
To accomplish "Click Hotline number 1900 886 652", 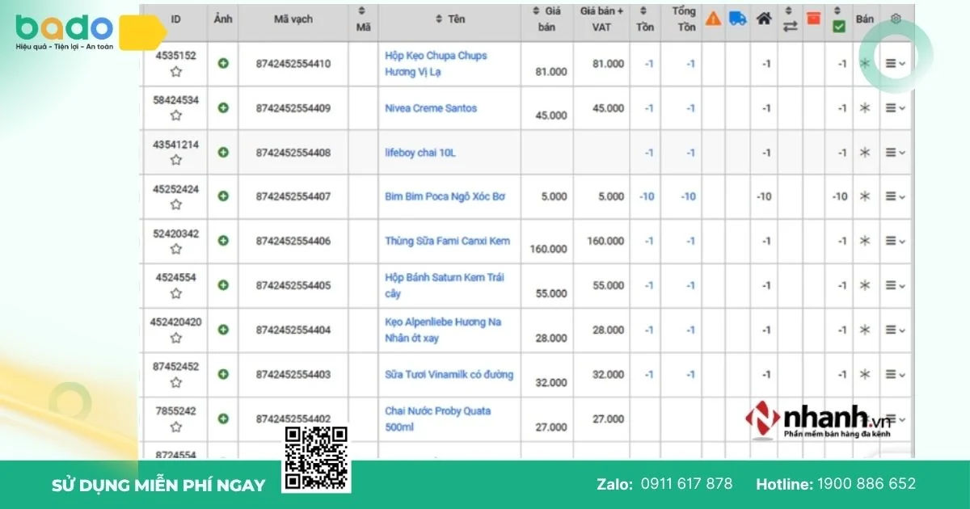I will click(866, 484).
